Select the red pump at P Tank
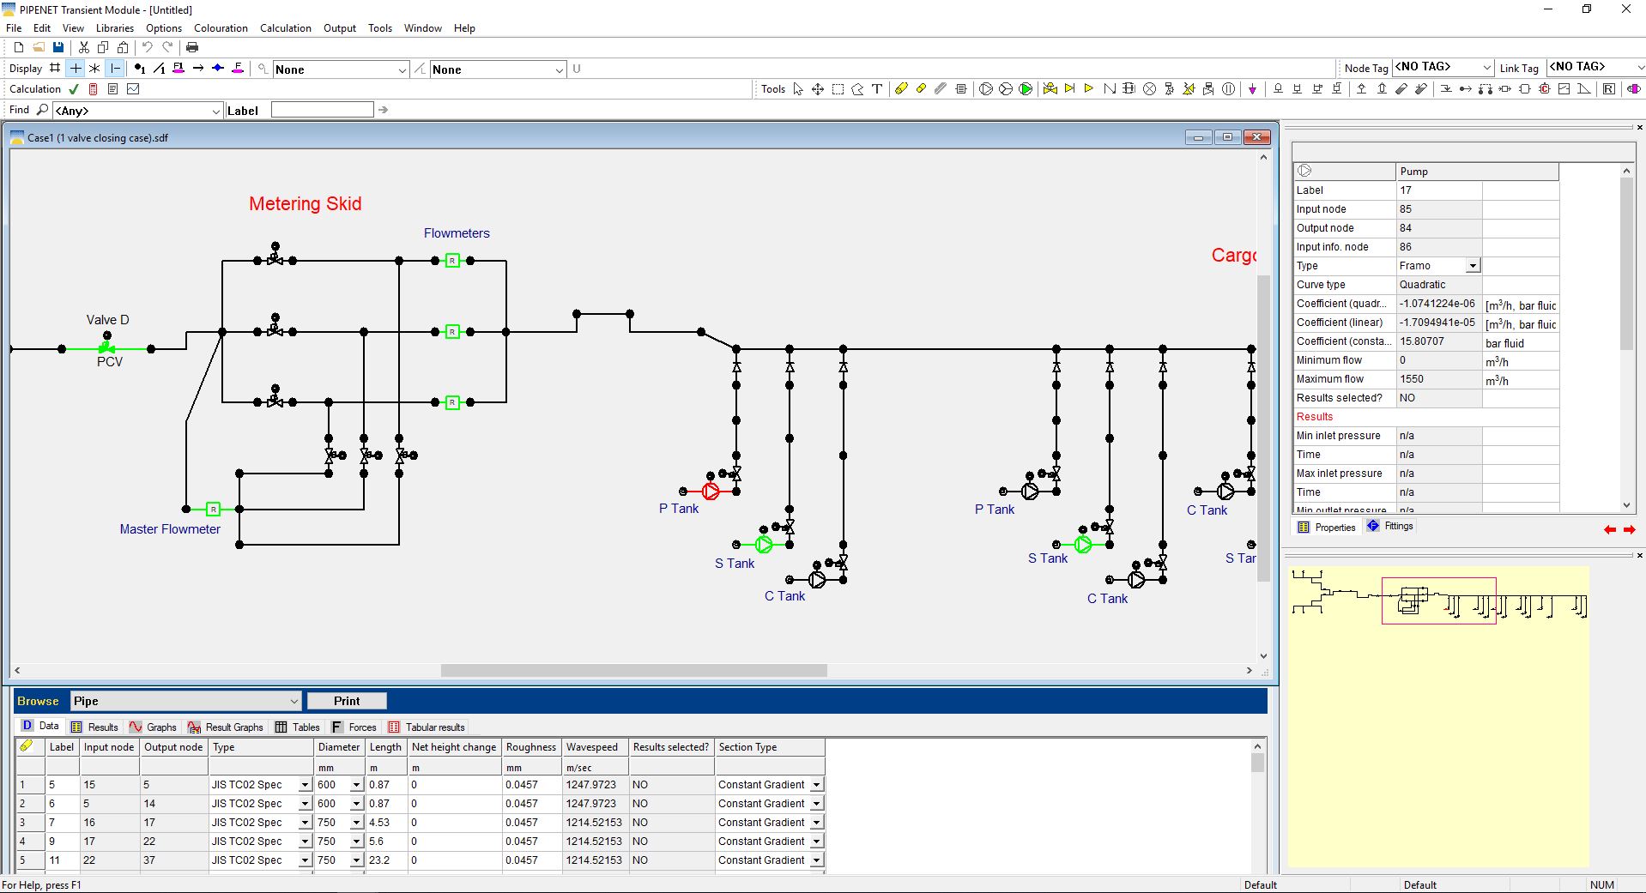The image size is (1646, 893). click(711, 492)
